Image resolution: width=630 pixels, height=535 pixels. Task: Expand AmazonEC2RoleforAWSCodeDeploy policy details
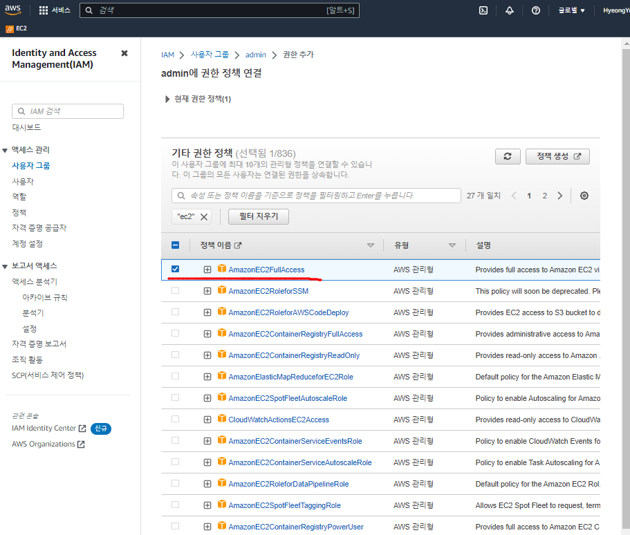207,312
